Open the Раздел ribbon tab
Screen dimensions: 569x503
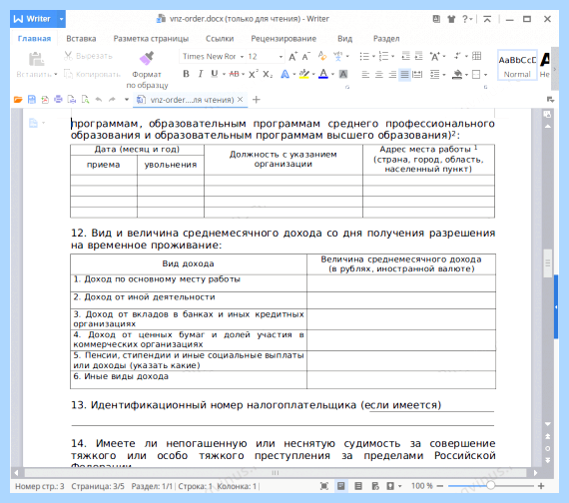386,39
